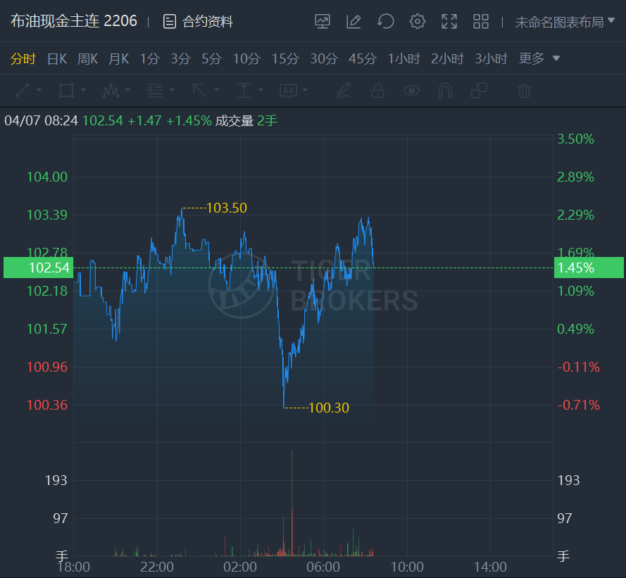The image size is (626, 578).
Task: Toggle the magnet snap mode
Action: click(x=445, y=91)
